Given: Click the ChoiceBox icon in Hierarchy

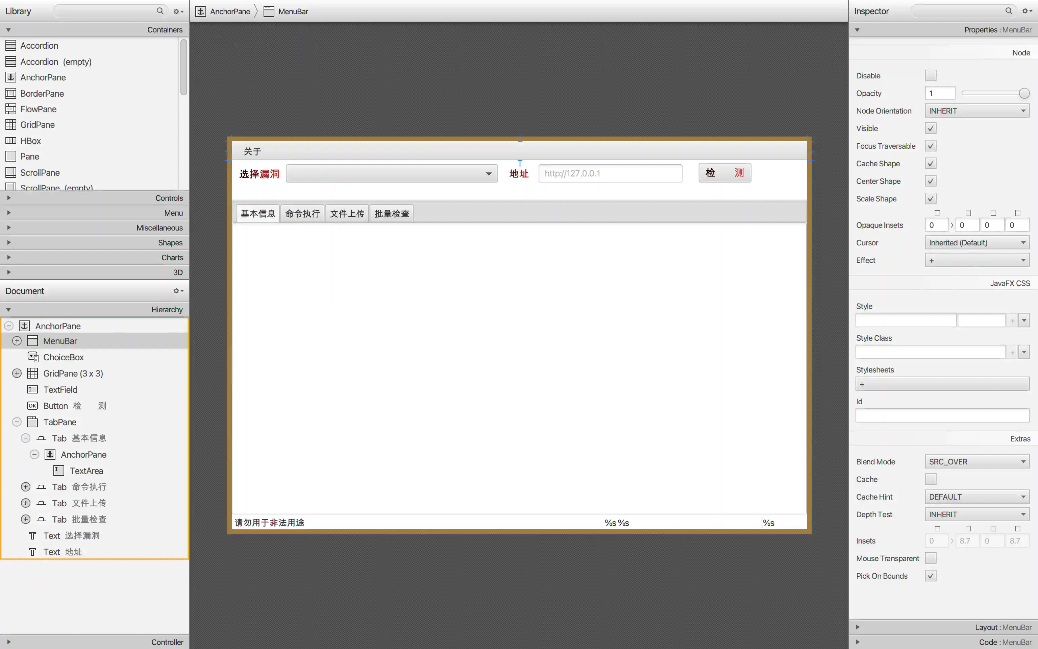Looking at the screenshot, I should [x=32, y=357].
